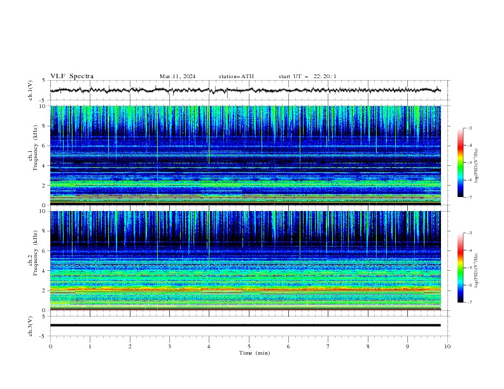This screenshot has height=389, width=504.
Task: Click the ch.2 PSD color bar
Action: (x=460, y=268)
